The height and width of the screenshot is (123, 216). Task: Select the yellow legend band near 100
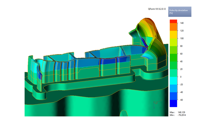(x=173, y=34)
